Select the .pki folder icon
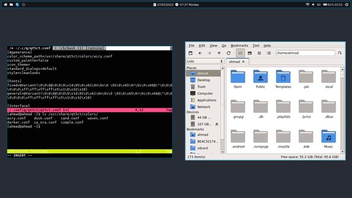 coord(306,76)
